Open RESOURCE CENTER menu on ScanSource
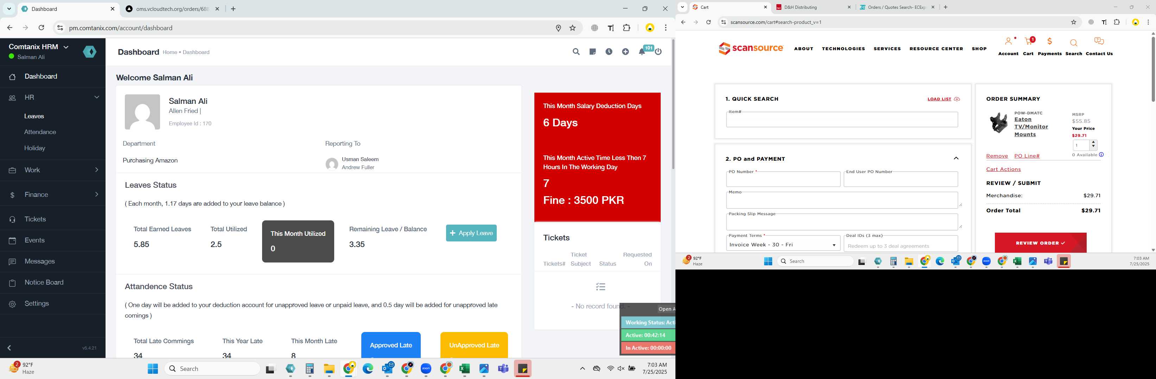The height and width of the screenshot is (379, 1156). coord(936,49)
